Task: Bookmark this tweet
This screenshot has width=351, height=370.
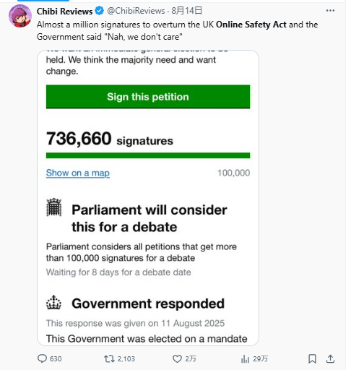Action: click(x=312, y=358)
